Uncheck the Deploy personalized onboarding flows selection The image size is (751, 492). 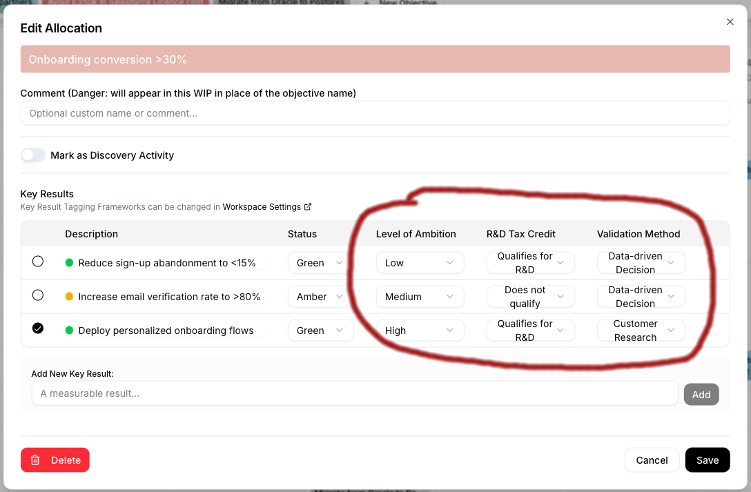pos(38,329)
